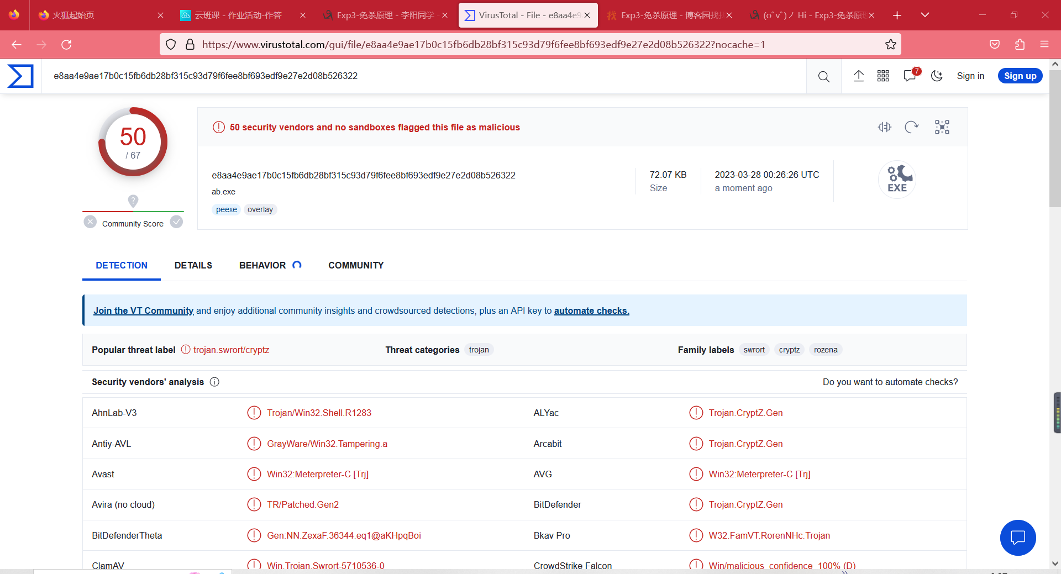Click the Sign up button

(1020, 76)
